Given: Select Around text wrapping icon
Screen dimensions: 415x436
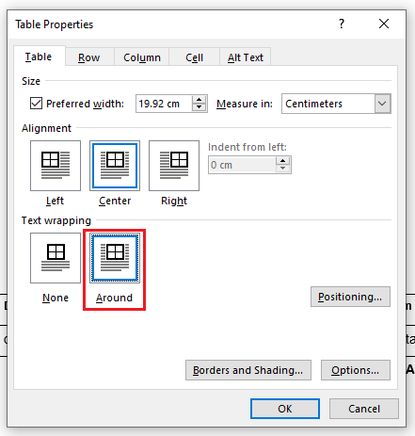Looking at the screenshot, I should [115, 258].
